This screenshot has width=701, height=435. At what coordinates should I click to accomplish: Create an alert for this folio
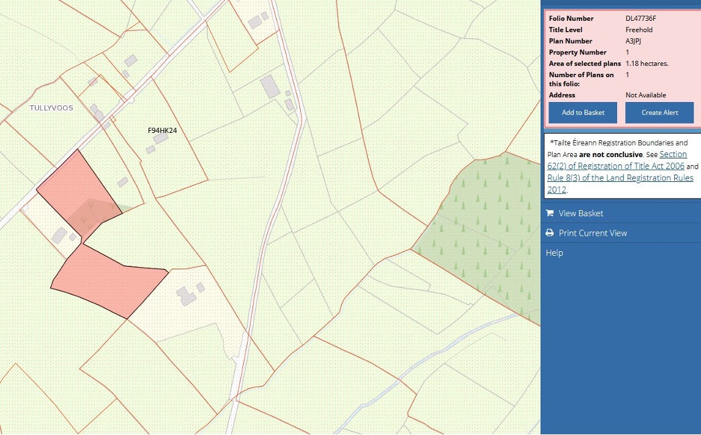coord(659,113)
